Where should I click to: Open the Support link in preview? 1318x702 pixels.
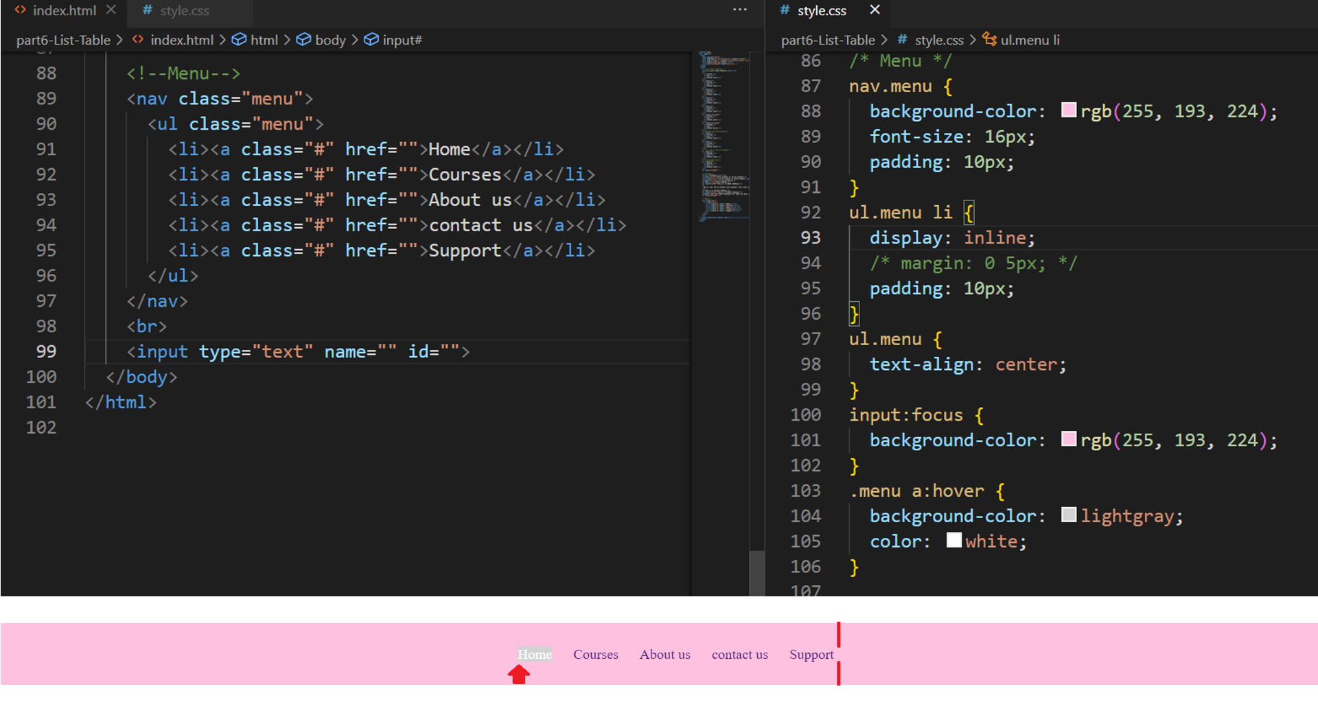click(811, 655)
